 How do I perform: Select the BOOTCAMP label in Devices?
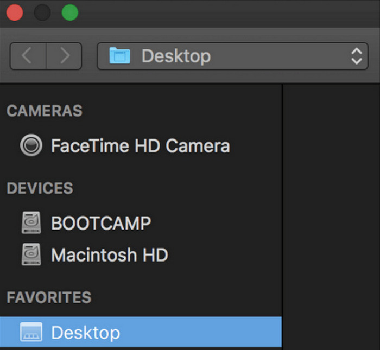coord(101,223)
